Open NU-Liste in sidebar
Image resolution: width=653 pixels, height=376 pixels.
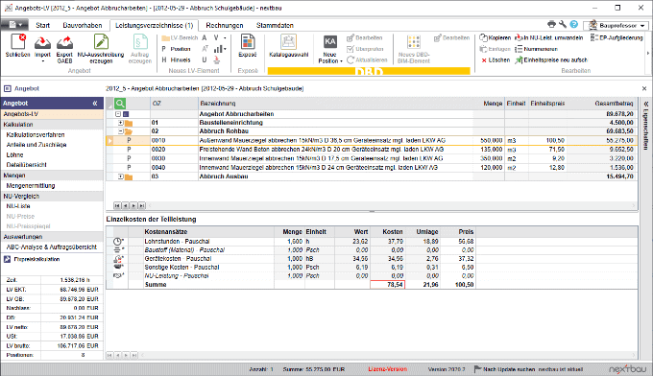tap(18, 206)
